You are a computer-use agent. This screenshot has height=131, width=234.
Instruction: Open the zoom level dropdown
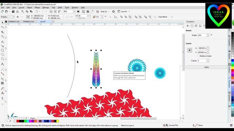[x=74, y=11]
